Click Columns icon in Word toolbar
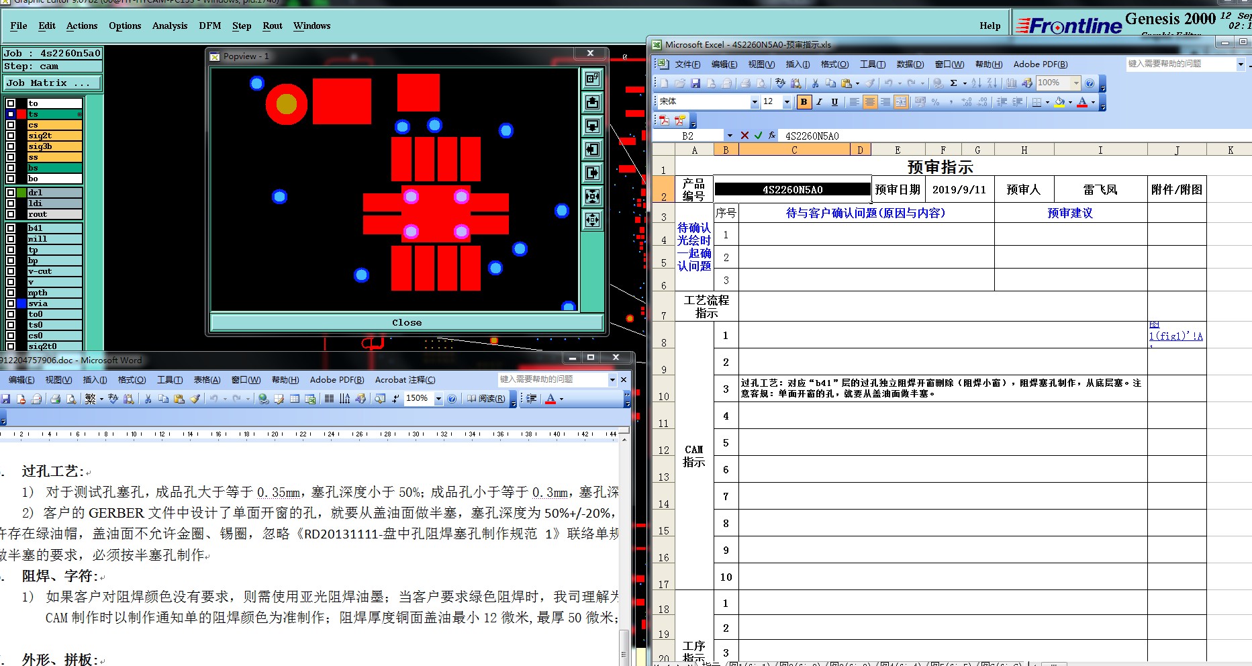Screen dimensions: 1252x666 (x=329, y=399)
